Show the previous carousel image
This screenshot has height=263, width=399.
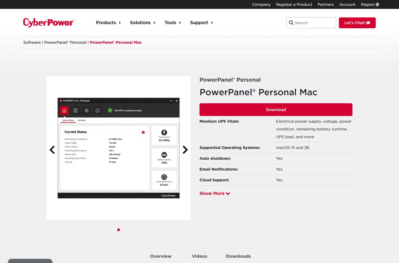(52, 150)
